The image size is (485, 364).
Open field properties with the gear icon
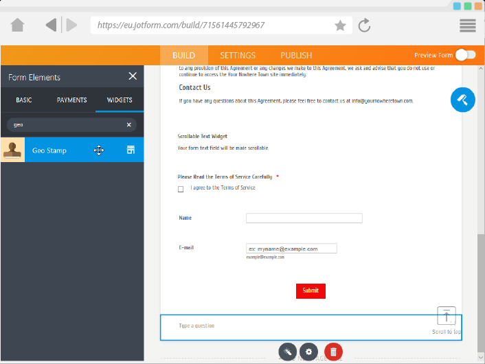309,352
